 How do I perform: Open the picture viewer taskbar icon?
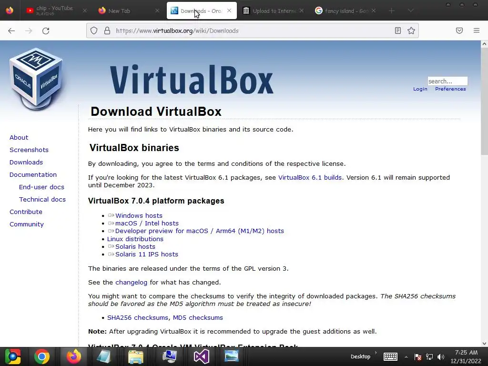click(232, 356)
